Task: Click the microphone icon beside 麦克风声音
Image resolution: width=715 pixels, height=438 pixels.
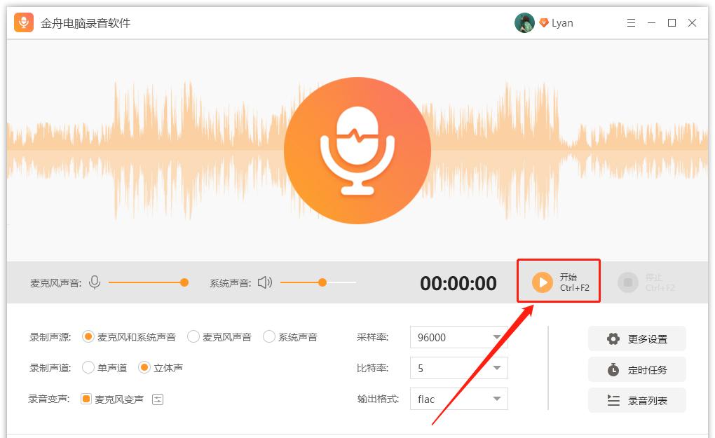Action: coord(95,282)
